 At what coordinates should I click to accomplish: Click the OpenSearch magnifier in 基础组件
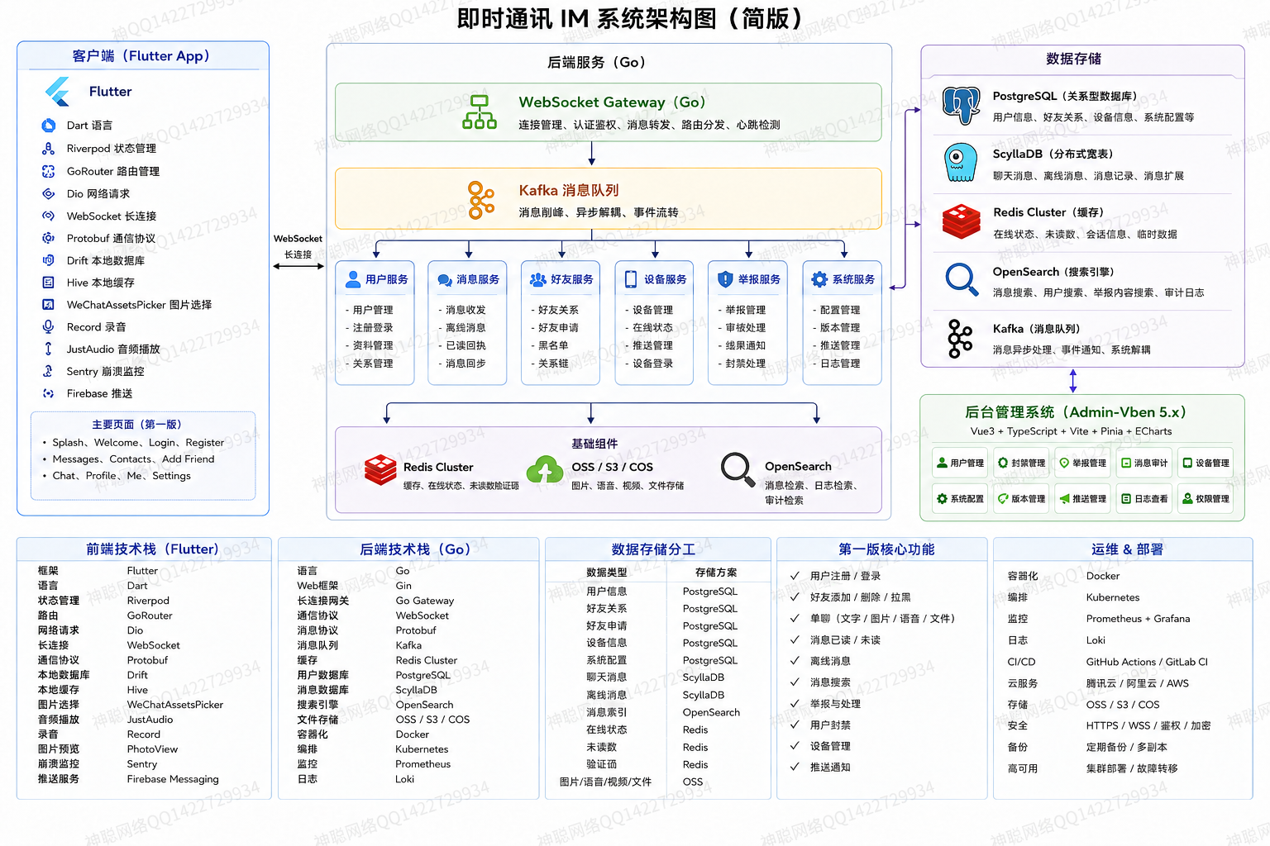pyautogui.click(x=738, y=469)
